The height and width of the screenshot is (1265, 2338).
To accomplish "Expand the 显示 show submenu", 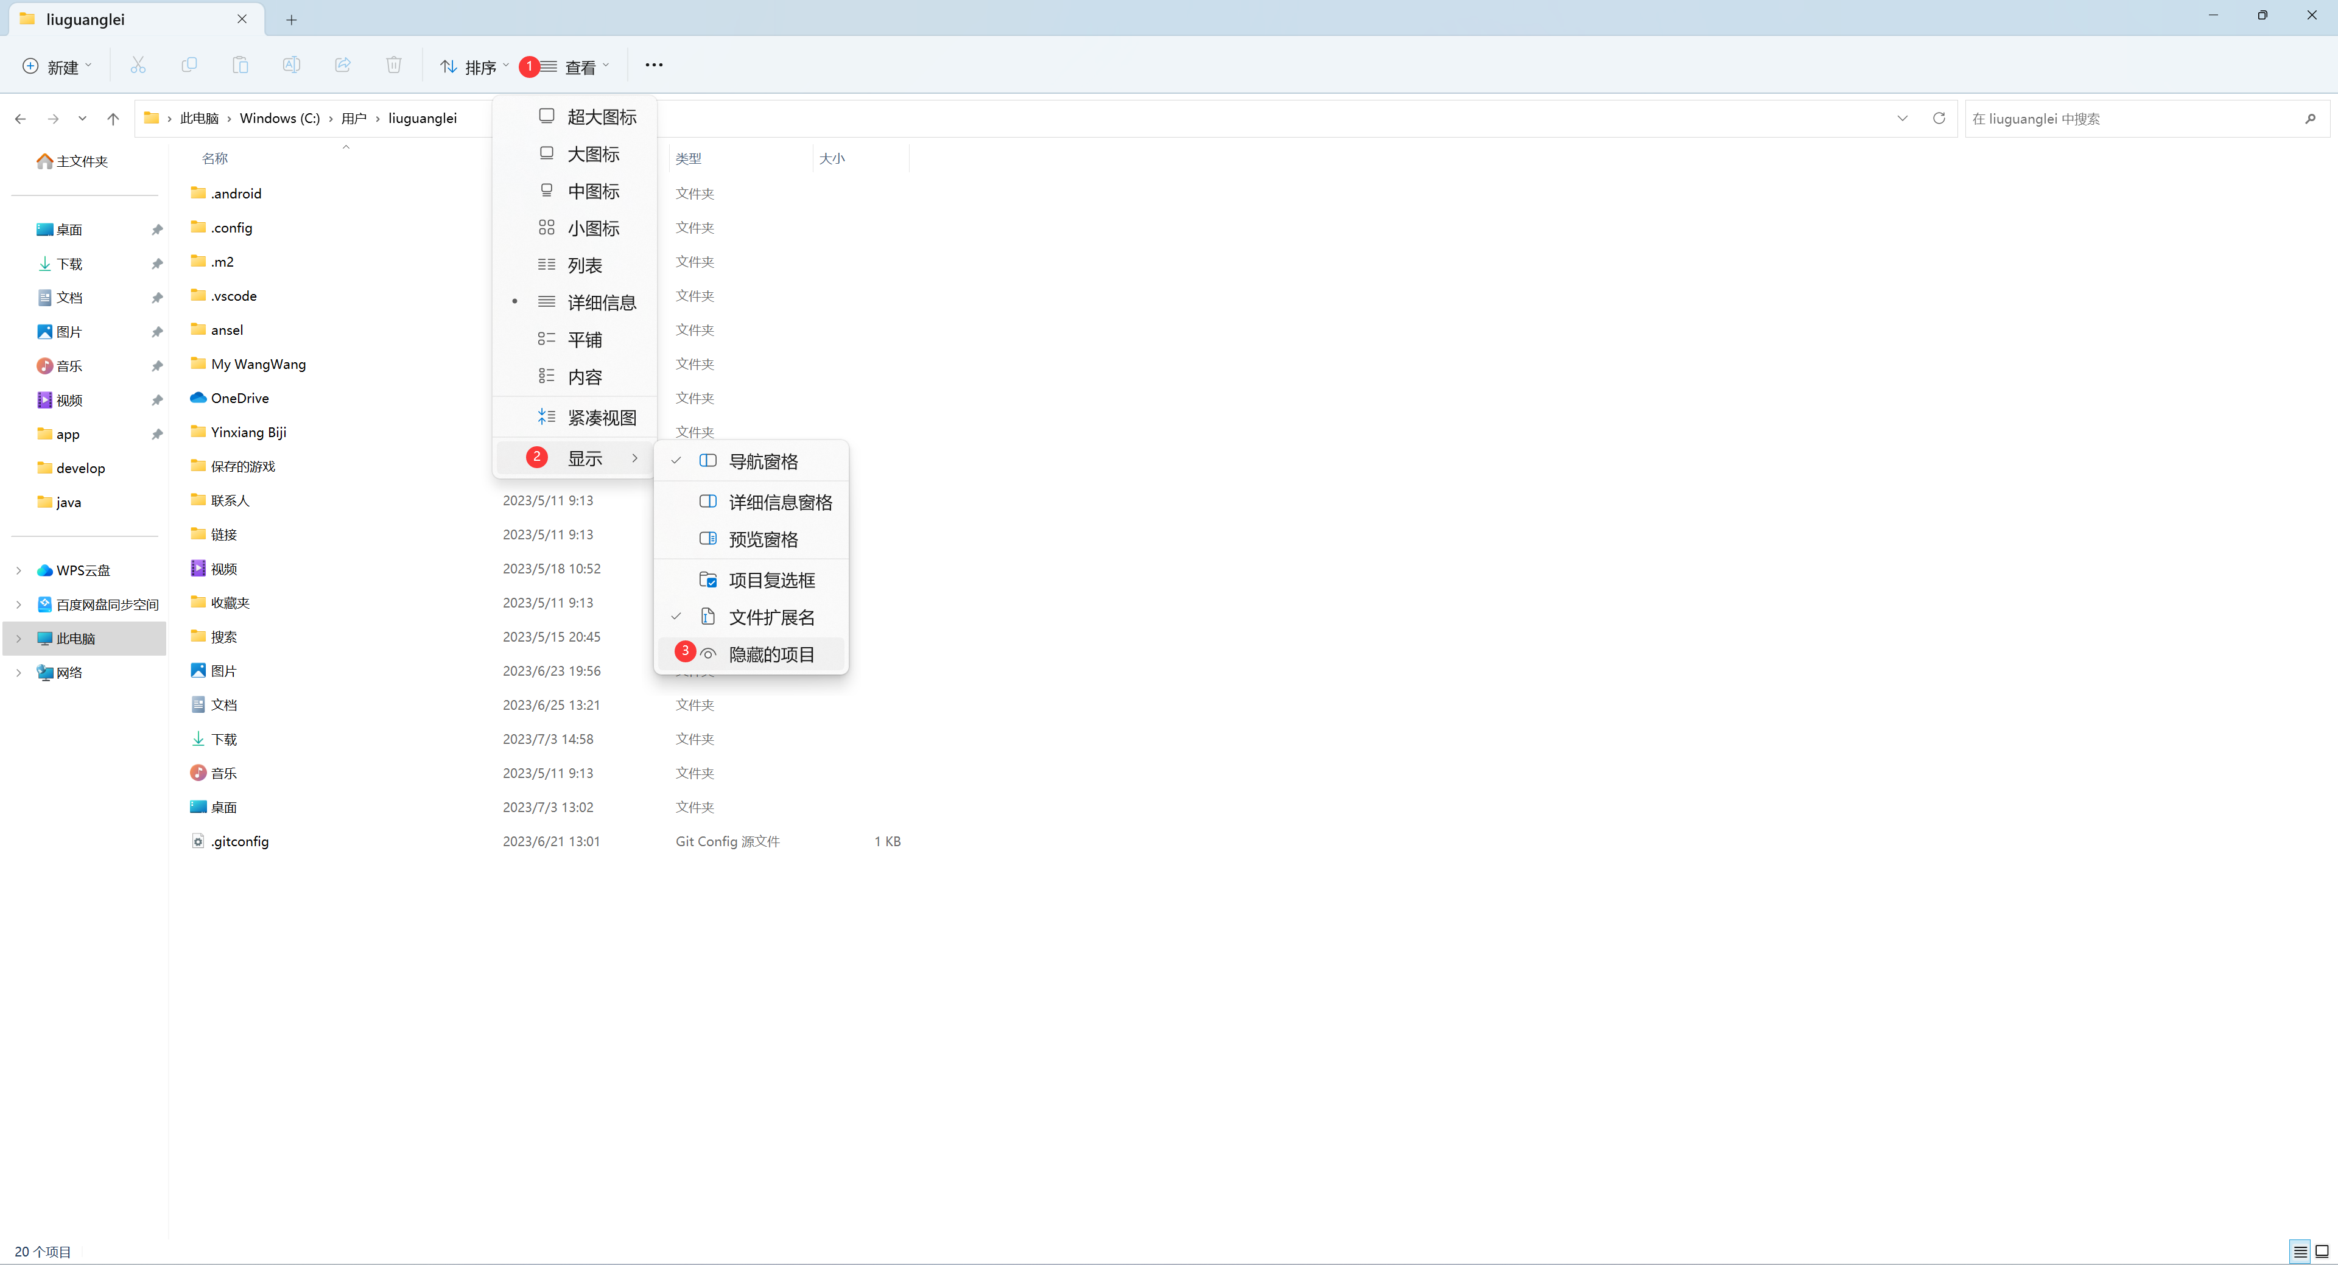I will click(x=575, y=458).
